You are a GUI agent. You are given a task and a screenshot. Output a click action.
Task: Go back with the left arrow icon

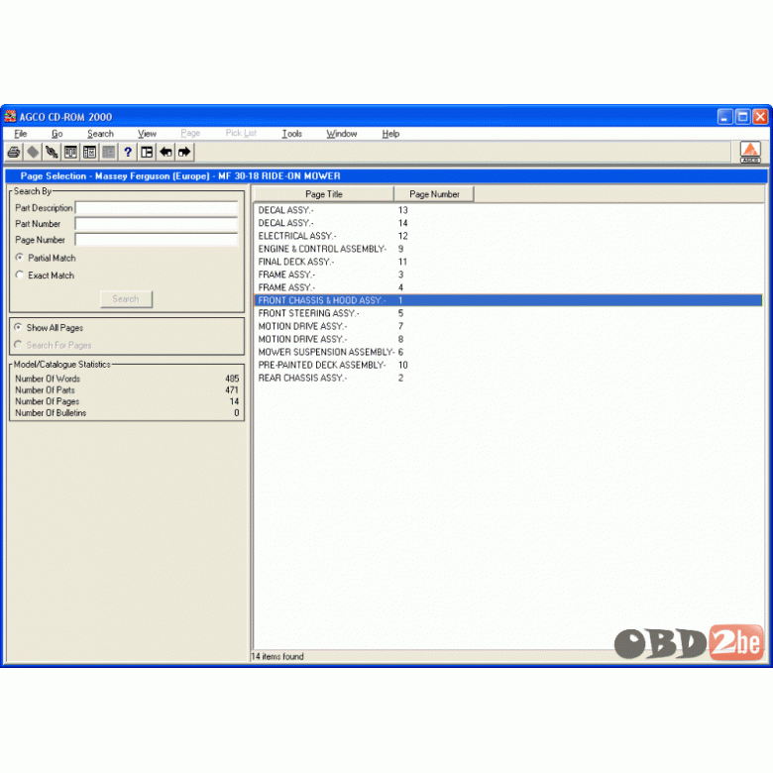point(166,153)
